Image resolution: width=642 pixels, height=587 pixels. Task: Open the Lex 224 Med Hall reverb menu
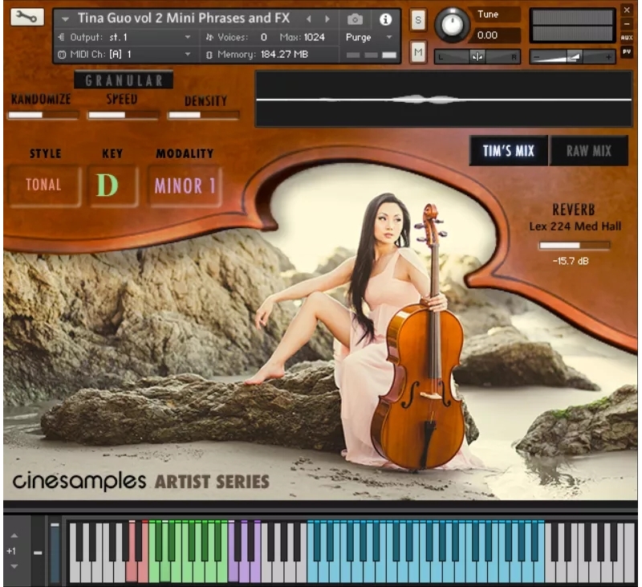click(575, 226)
